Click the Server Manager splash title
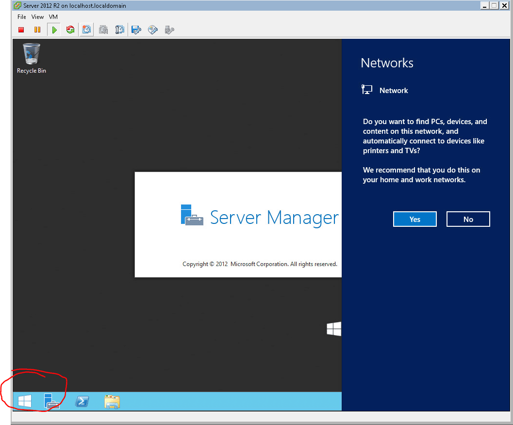This screenshot has height=425, width=513. (x=274, y=218)
